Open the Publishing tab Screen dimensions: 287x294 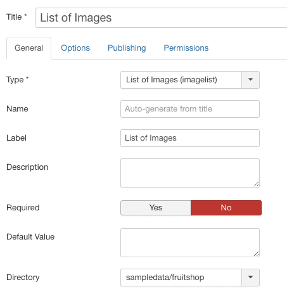tap(127, 48)
